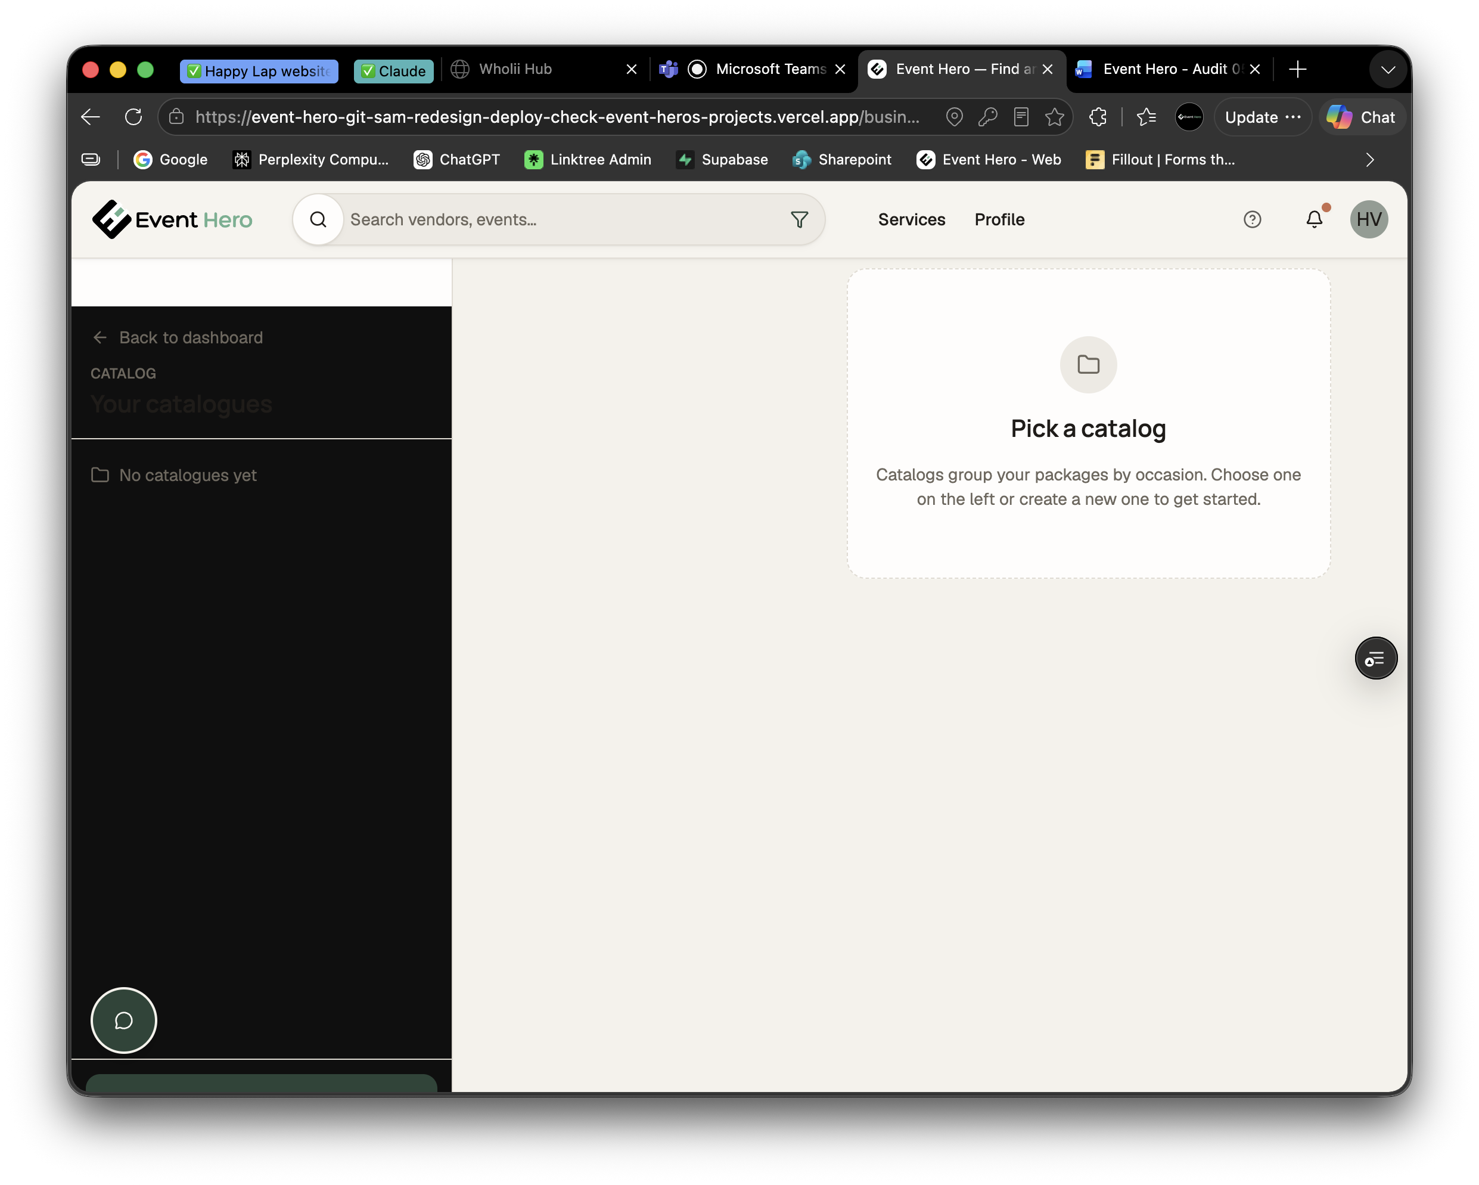Close the Wholii Hub tab
Viewport: 1479px width, 1185px height.
tap(632, 69)
